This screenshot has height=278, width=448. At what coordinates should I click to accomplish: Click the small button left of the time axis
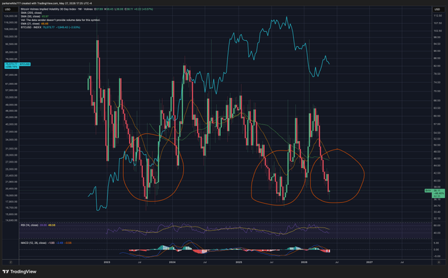click(11, 262)
